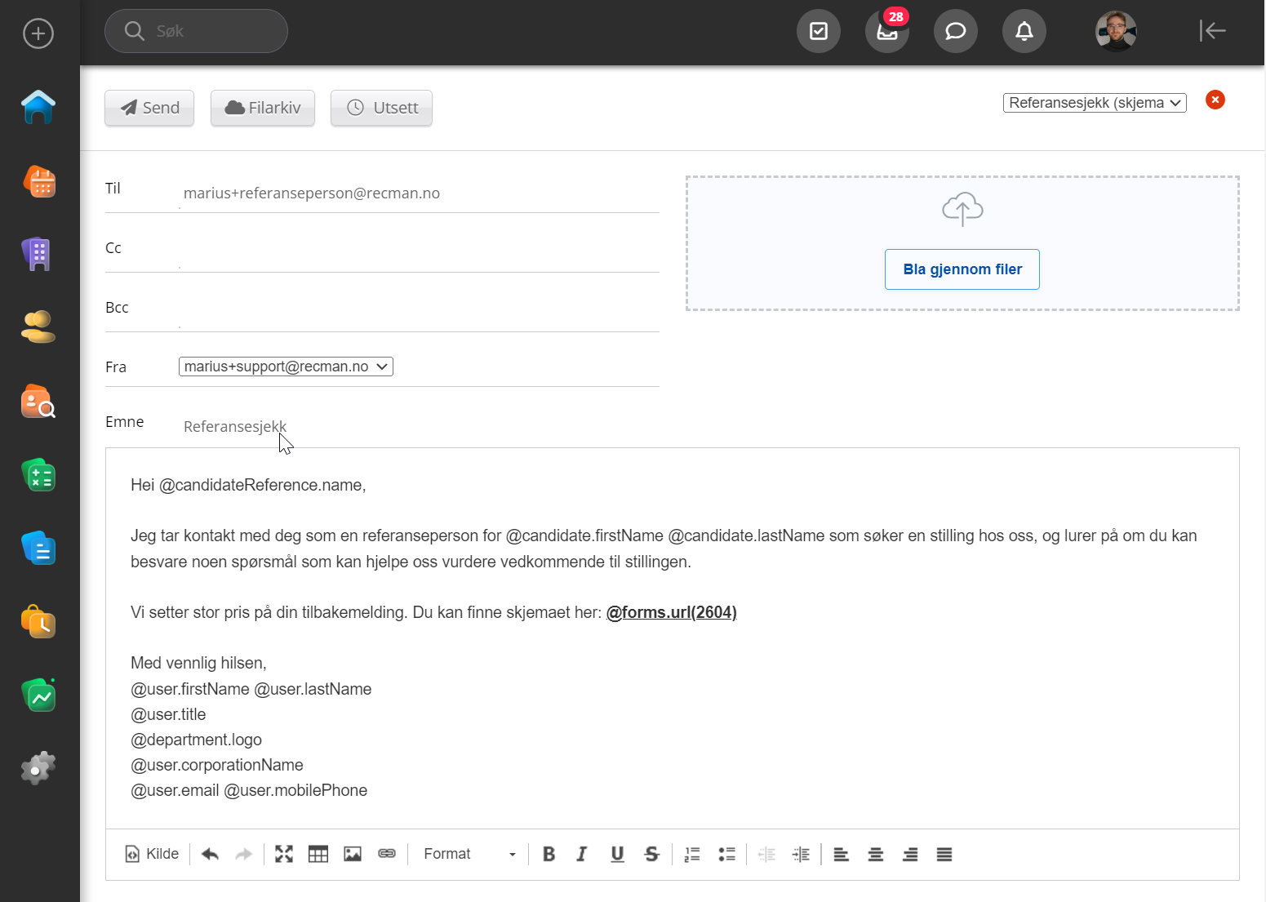Toggle bold formatting
The height and width of the screenshot is (902, 1266).
pyautogui.click(x=549, y=854)
